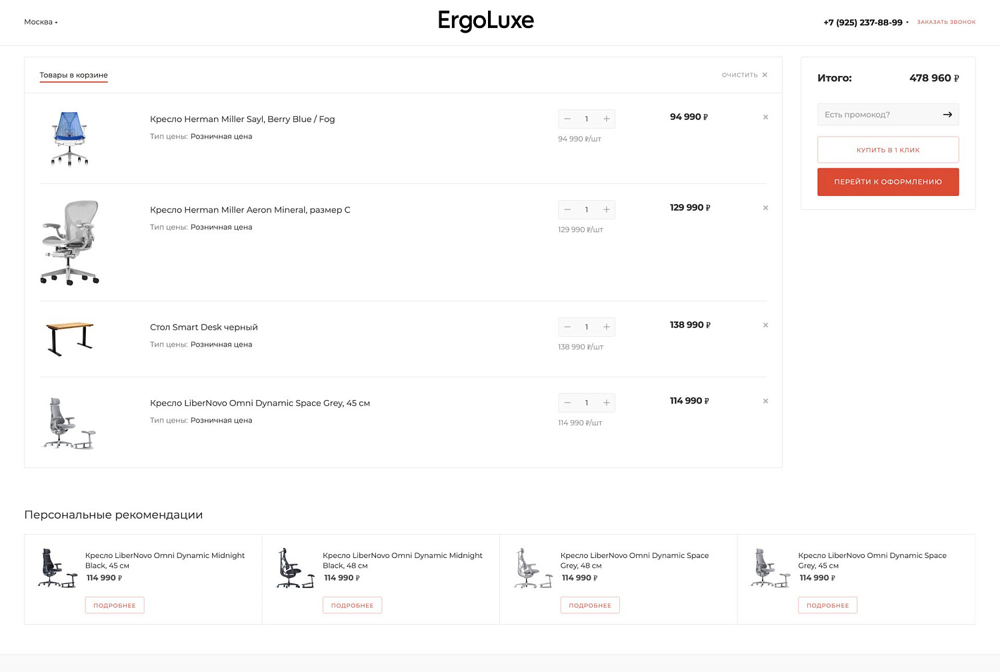
Task: Click ПОДРОБНЕЕ for Space Grey 48 см chair
Action: coord(589,605)
